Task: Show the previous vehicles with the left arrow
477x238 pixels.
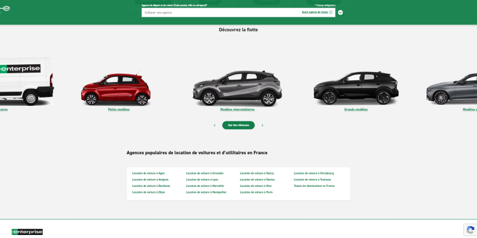Action: pyautogui.click(x=215, y=126)
